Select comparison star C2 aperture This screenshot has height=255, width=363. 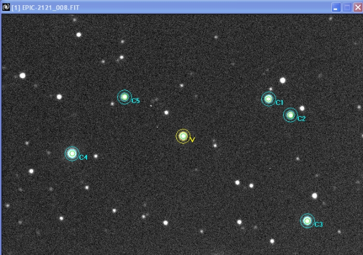[290, 115]
